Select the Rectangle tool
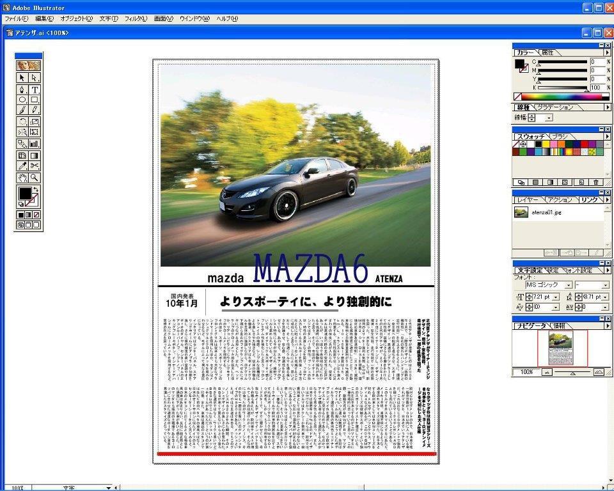614x491 pixels. tap(35, 100)
